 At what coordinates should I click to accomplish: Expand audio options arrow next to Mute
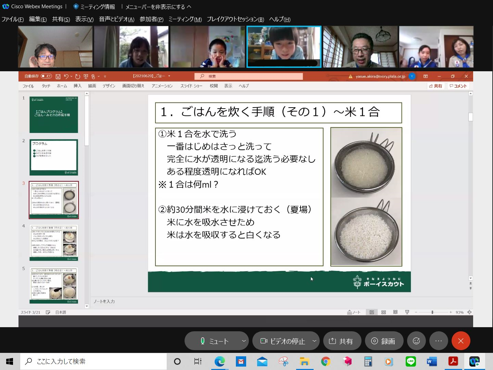(244, 341)
